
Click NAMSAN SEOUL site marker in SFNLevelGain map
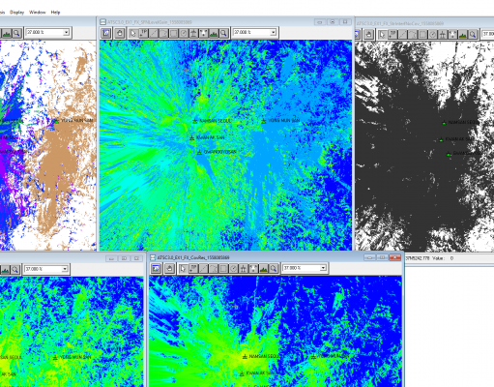click(x=195, y=121)
